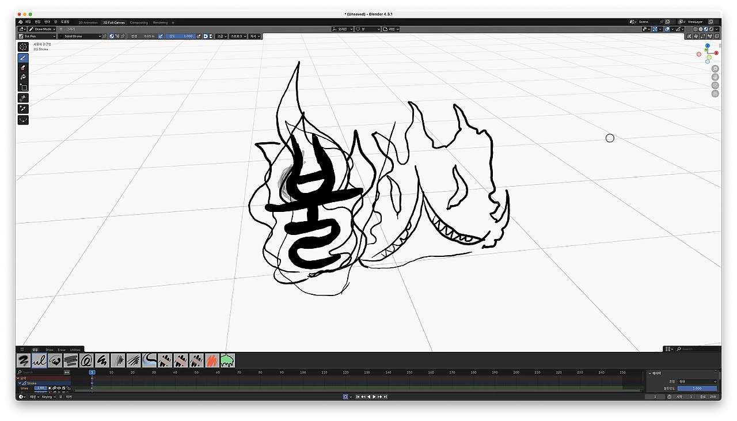The width and height of the screenshot is (737, 421).
Task: Pin the Solid Stroke material
Action: point(104,36)
